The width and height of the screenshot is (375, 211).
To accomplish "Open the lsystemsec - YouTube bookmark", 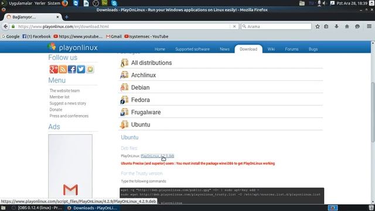I will 146,36.
